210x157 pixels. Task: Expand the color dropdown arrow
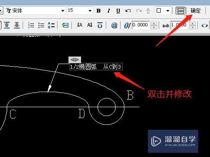pos(168,11)
